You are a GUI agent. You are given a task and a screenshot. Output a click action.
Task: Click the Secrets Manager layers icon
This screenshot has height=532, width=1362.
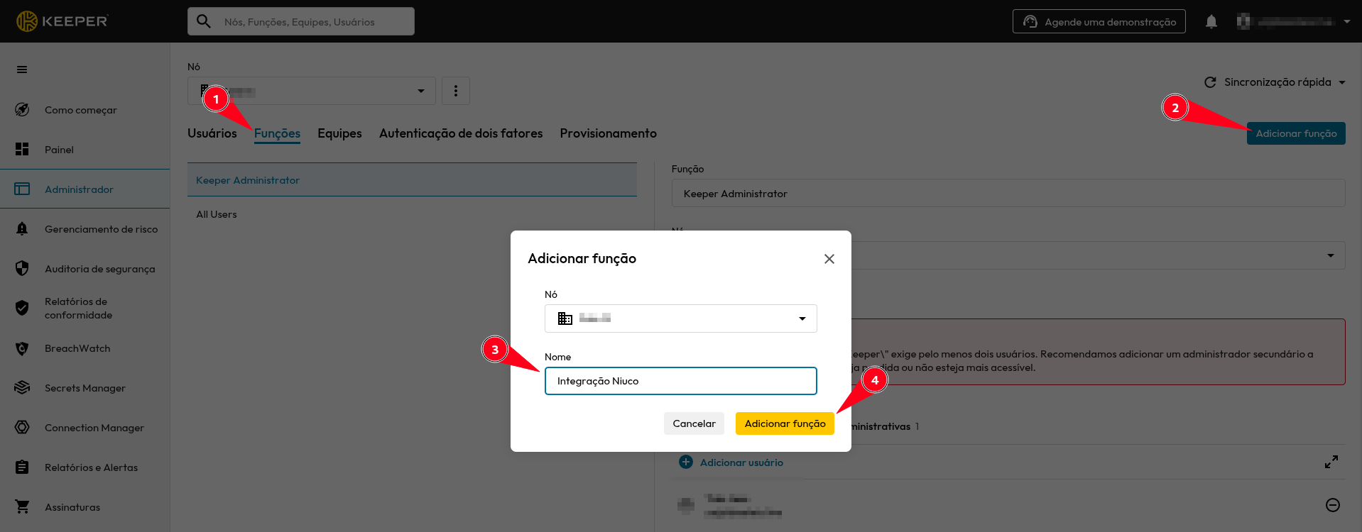point(22,388)
